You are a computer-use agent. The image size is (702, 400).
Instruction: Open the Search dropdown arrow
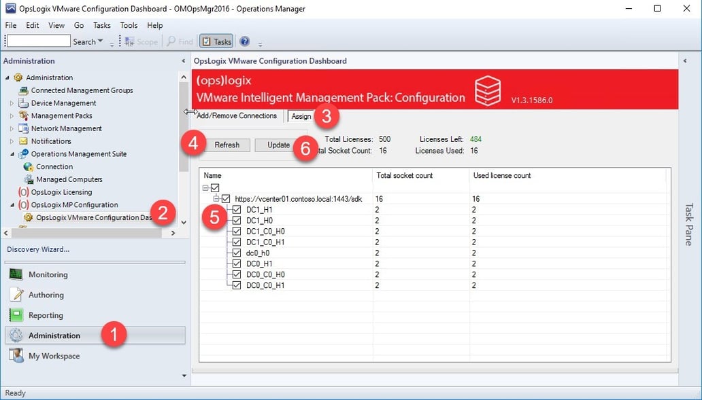(x=101, y=41)
